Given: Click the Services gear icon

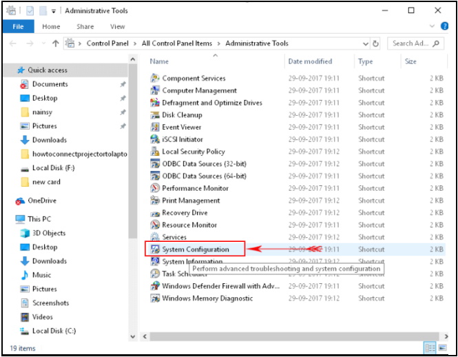Looking at the screenshot, I should [155, 237].
